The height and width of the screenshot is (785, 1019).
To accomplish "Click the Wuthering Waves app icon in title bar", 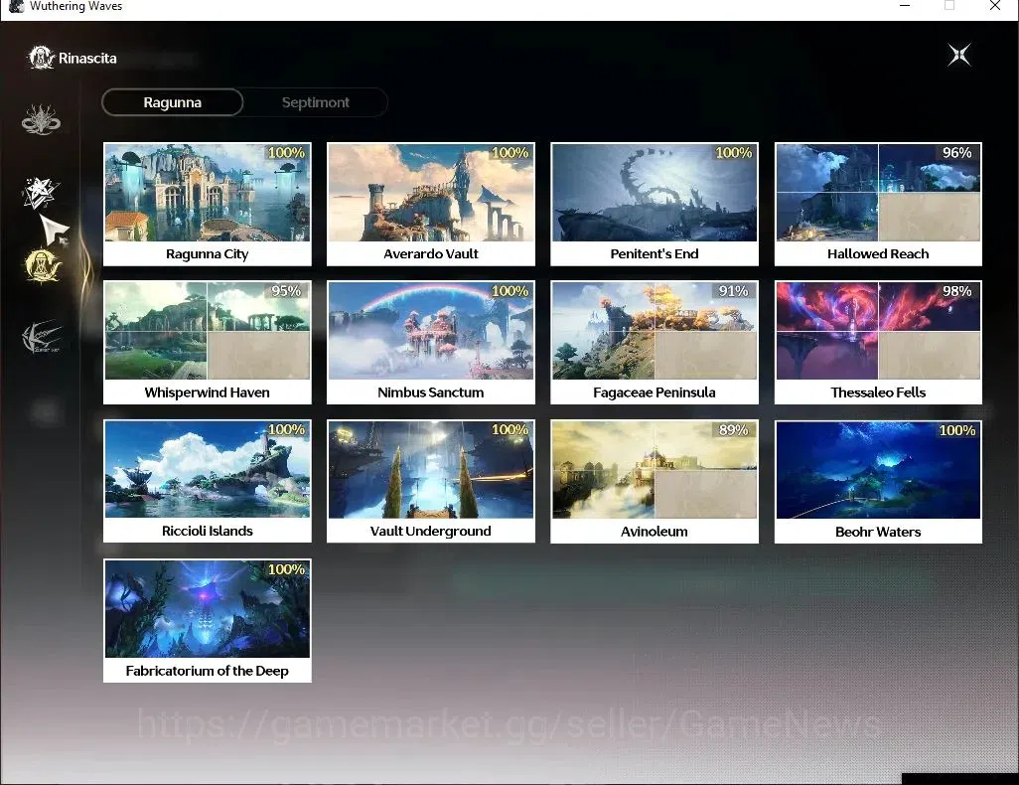I will pyautogui.click(x=16, y=6).
